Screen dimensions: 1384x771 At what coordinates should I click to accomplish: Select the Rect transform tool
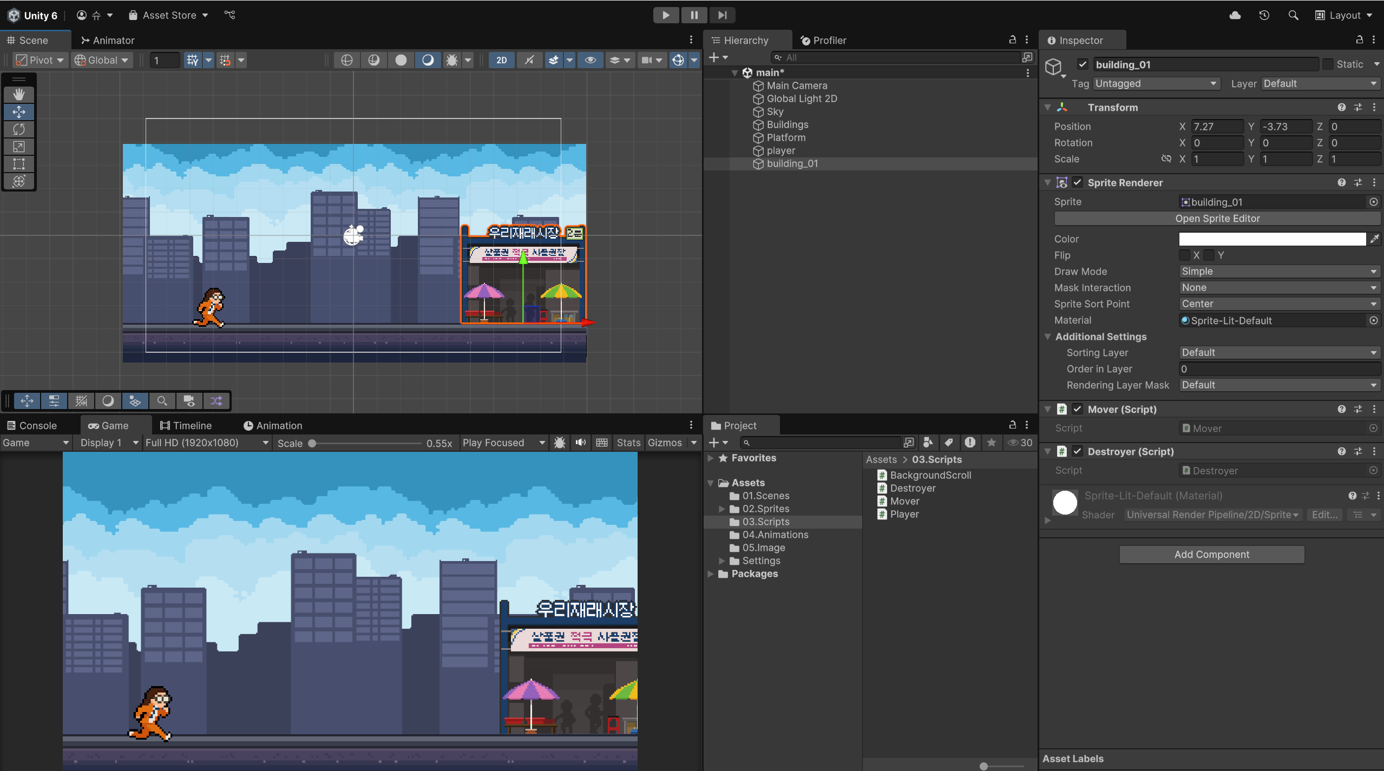click(19, 164)
